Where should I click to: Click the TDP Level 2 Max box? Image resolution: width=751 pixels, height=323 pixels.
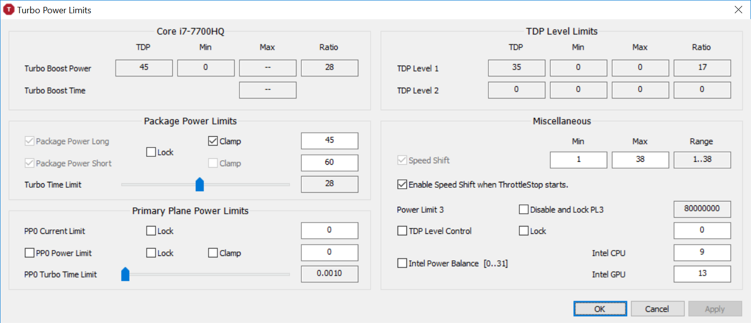[640, 90]
